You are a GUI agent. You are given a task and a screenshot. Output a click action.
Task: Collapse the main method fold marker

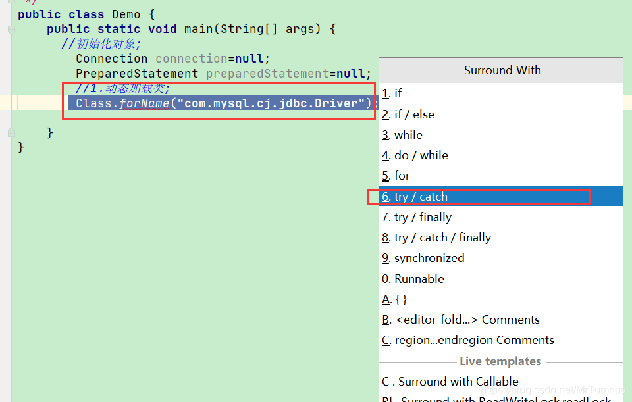tap(11, 30)
